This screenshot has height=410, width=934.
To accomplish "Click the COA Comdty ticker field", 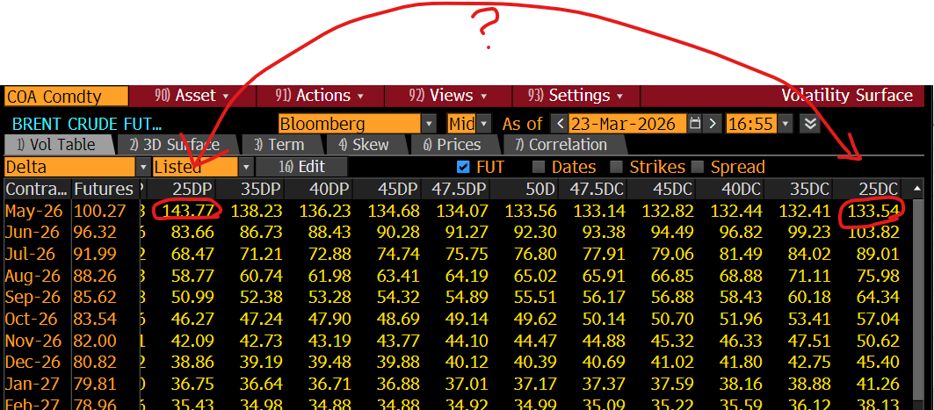I will coord(66,96).
